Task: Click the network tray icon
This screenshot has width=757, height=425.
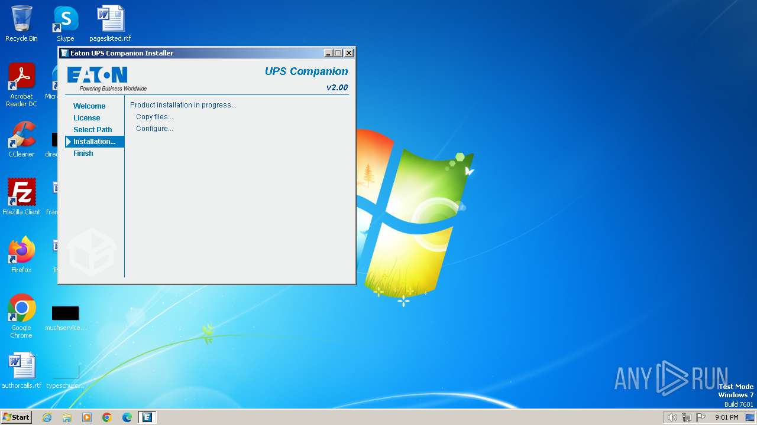Action: pos(687,417)
